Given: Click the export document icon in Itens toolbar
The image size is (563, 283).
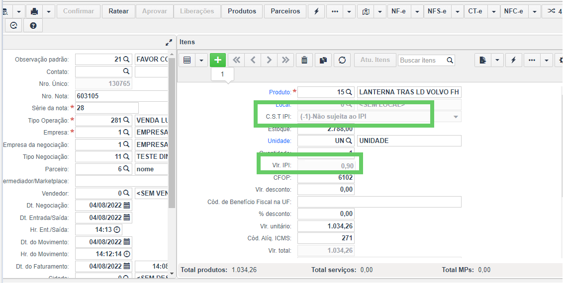Looking at the screenshot, I should (483, 60).
